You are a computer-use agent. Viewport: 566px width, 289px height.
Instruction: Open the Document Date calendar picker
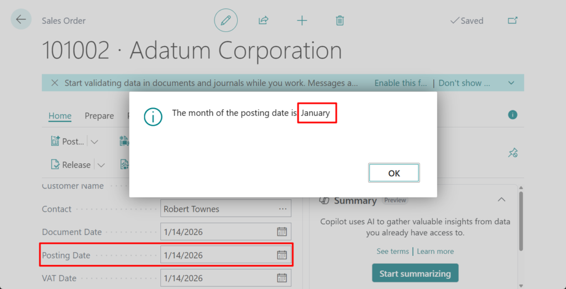point(282,232)
